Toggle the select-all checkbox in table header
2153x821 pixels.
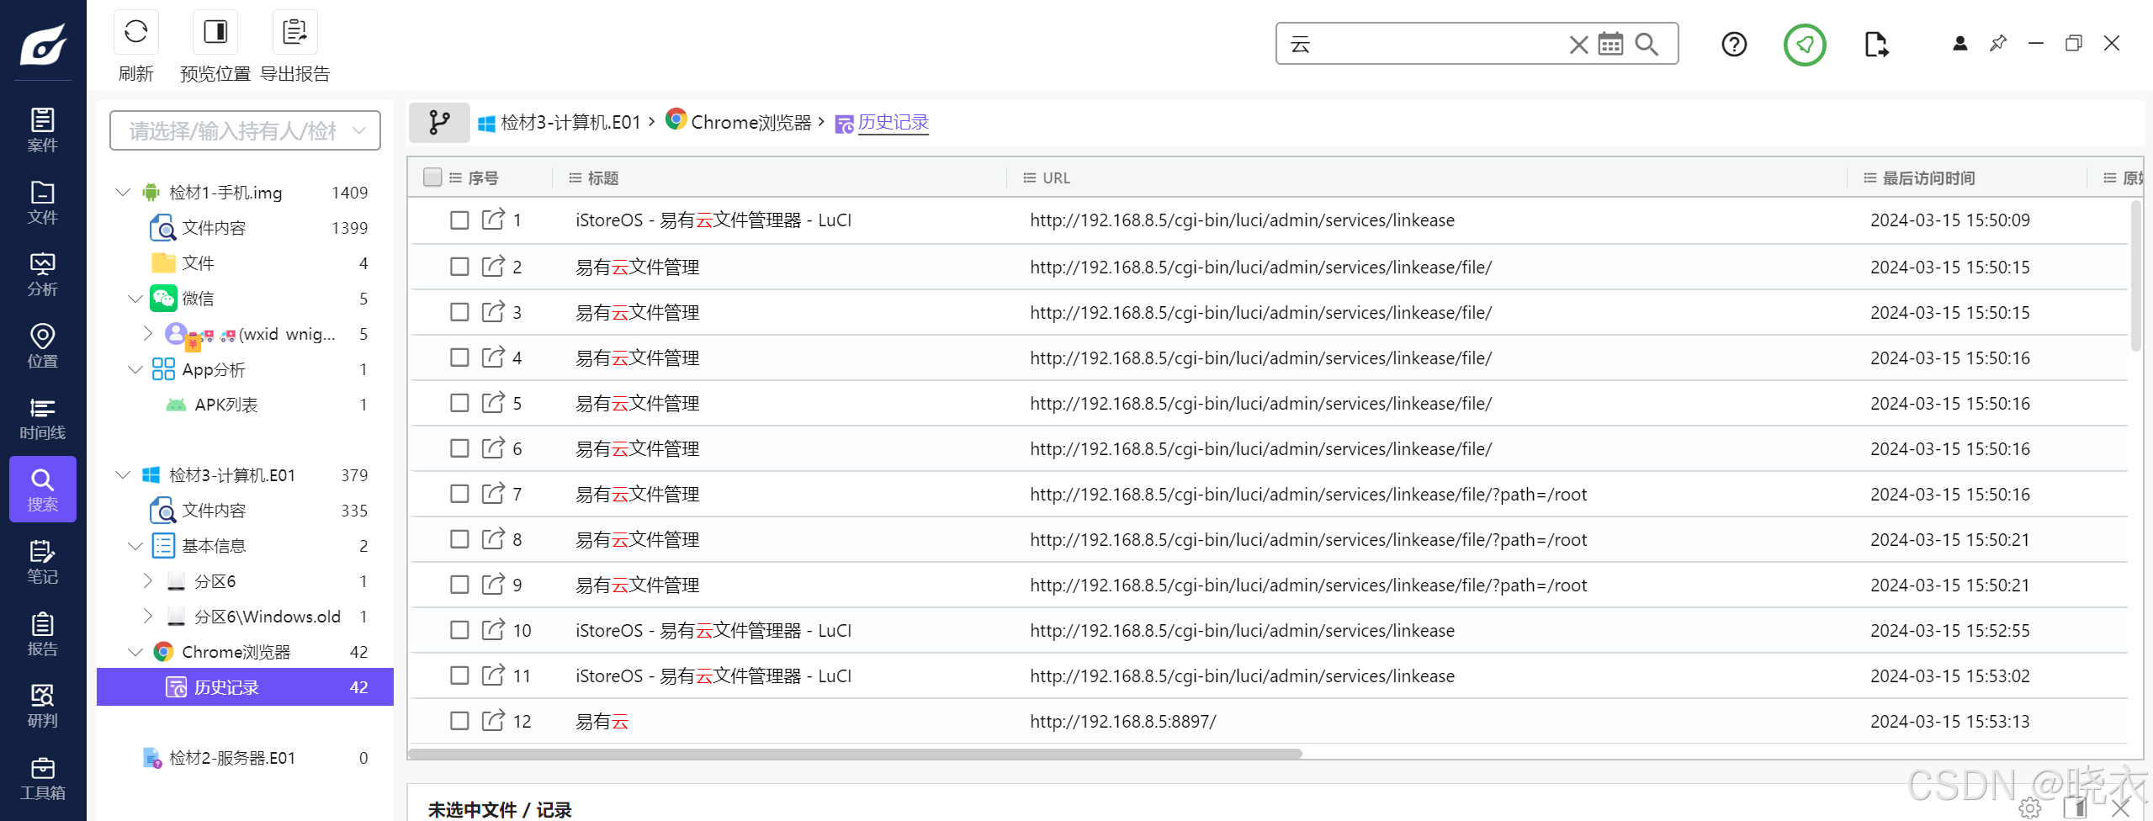(432, 177)
